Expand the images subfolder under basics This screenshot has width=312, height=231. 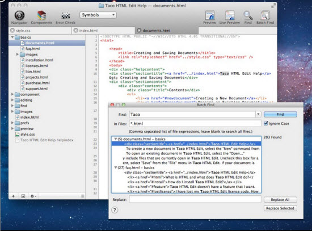(x=18, y=54)
